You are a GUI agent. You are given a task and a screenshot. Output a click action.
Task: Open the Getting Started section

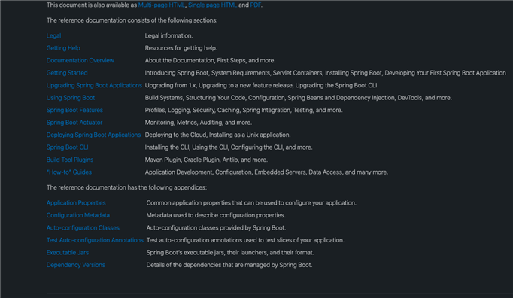(x=67, y=73)
